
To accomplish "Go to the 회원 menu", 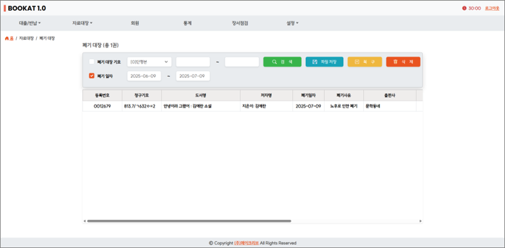I will point(135,23).
